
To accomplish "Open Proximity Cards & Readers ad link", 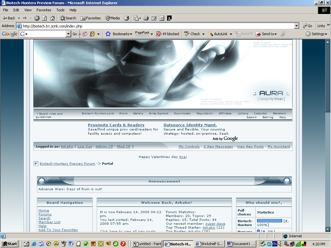I will [x=116, y=125].
